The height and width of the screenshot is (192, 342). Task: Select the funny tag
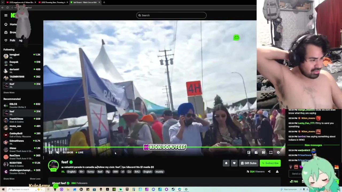point(91,172)
